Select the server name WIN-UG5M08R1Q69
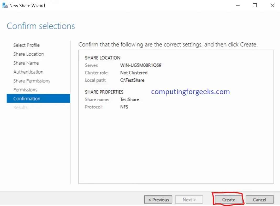Screen dimensions: 280x206 pos(141,65)
